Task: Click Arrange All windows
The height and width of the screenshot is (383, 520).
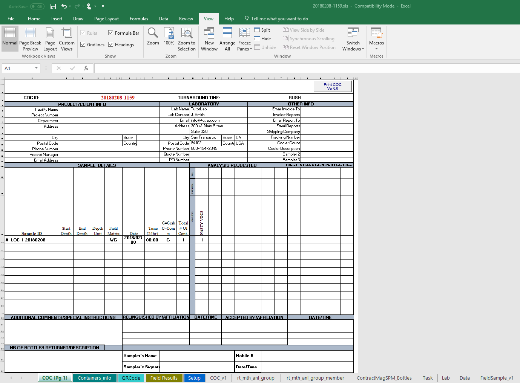Action: point(227,39)
